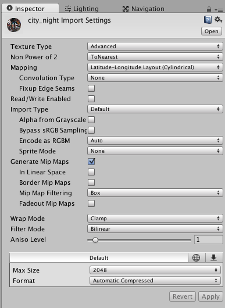Open the Mapping dropdown
Image resolution: width=225 pixels, height=308 pixels.
(155, 67)
